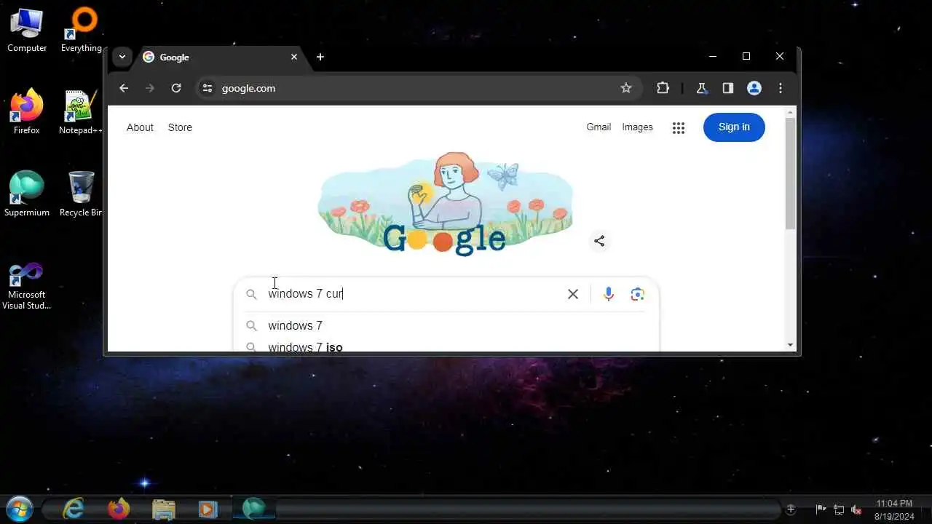932x524 pixels.
Task: Click the google.com address bar
Action: coord(419,88)
